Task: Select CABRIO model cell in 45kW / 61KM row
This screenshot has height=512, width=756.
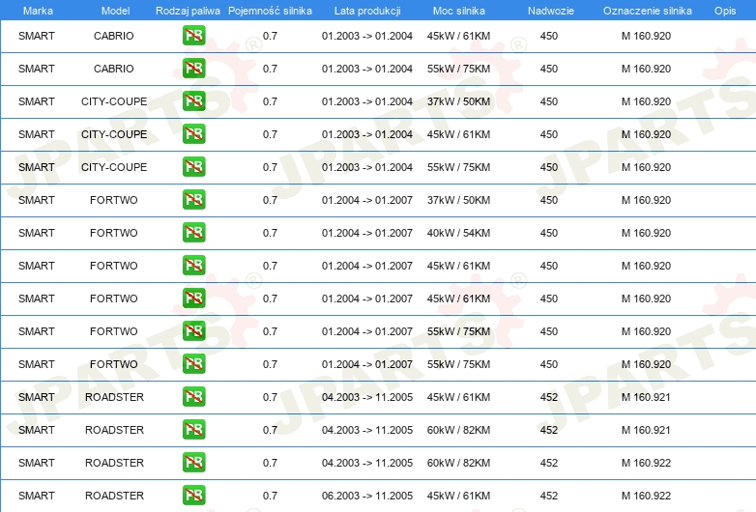Action: (114, 36)
